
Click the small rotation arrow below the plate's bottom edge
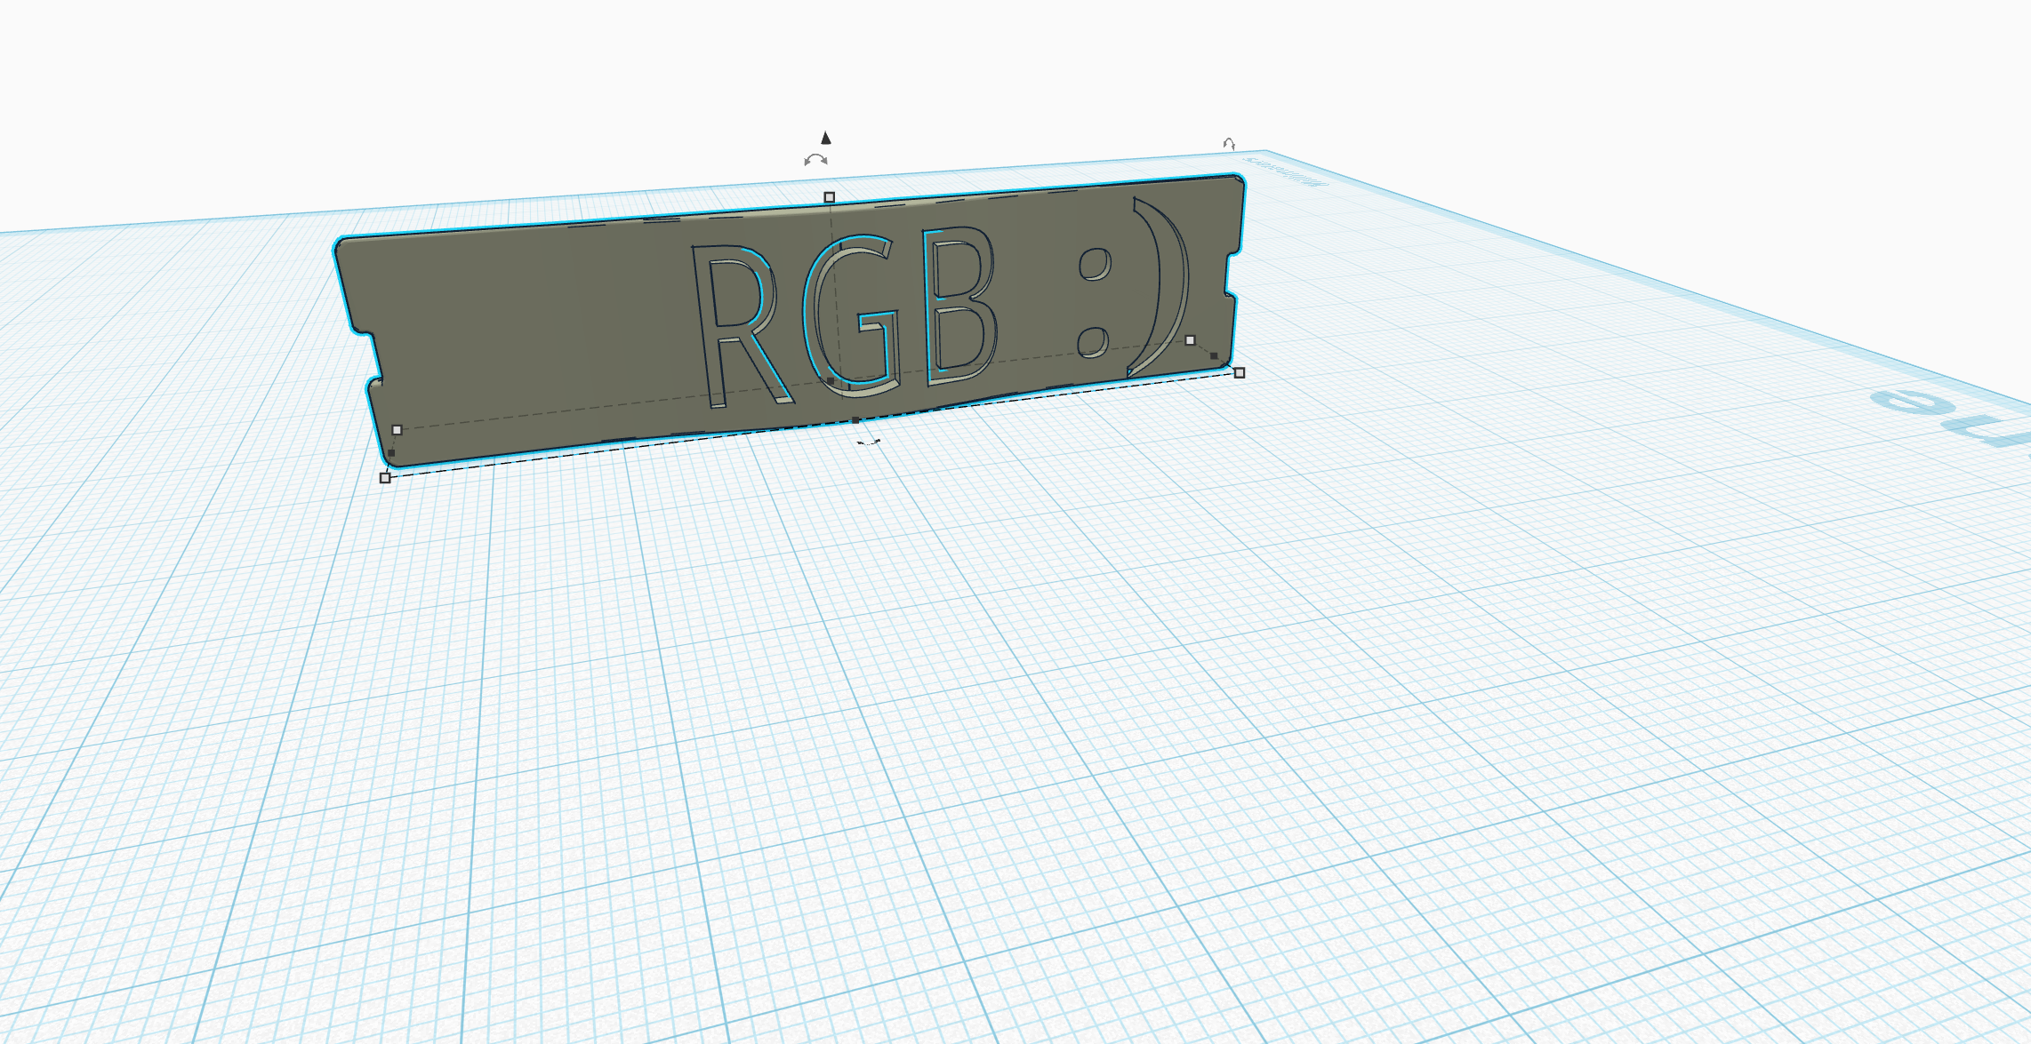pos(868,442)
